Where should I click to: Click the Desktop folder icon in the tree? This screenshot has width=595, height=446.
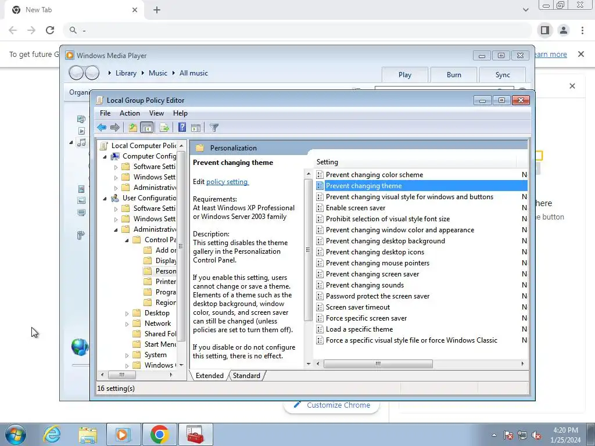tap(137, 313)
